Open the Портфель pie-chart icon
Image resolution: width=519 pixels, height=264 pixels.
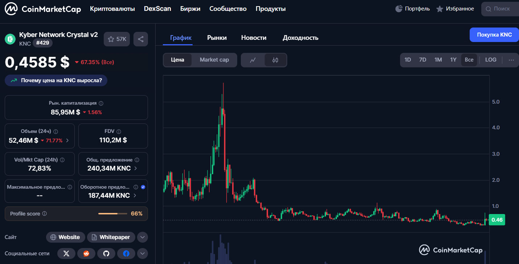coord(399,9)
